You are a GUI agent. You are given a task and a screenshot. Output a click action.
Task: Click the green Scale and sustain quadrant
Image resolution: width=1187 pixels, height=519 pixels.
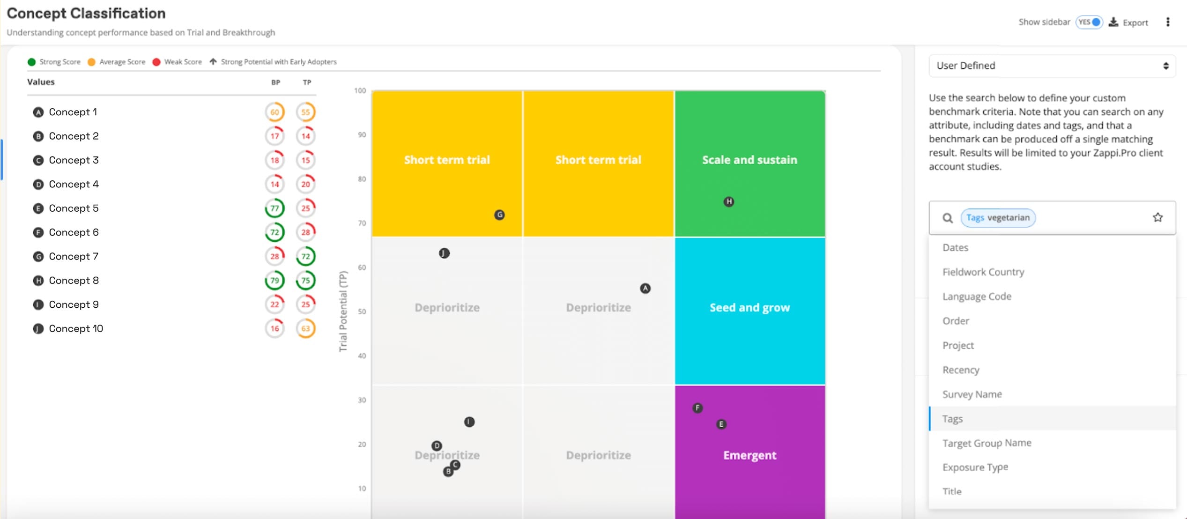tap(749, 163)
